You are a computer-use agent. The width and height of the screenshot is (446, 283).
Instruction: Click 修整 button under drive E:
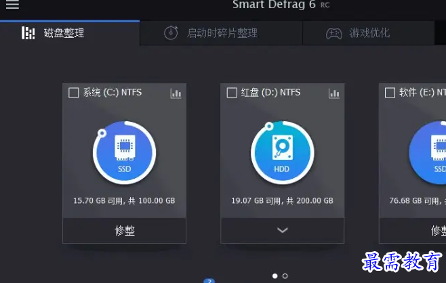pos(413,230)
